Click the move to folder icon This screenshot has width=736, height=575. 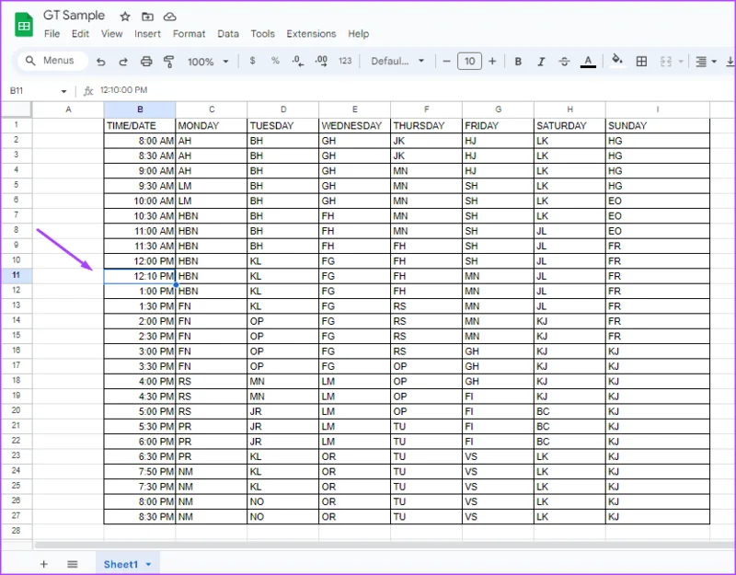pos(147,17)
